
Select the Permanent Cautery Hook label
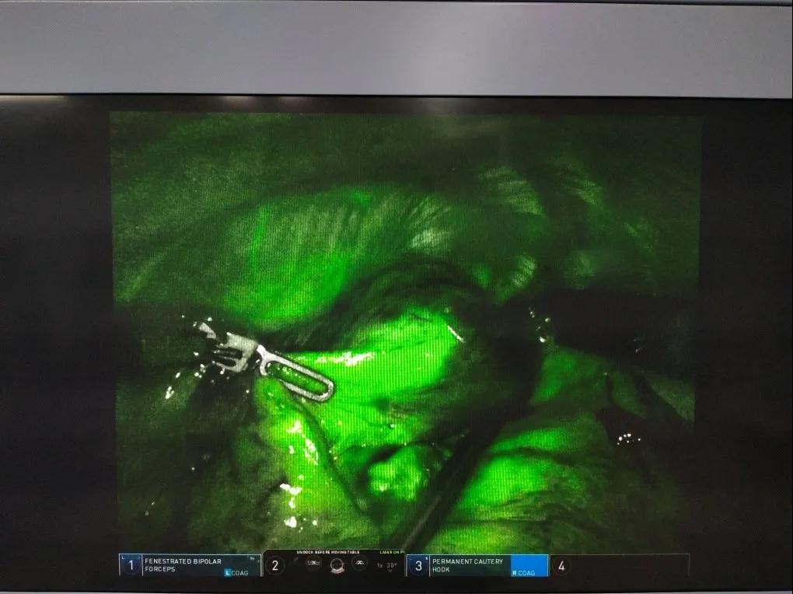coord(468,564)
